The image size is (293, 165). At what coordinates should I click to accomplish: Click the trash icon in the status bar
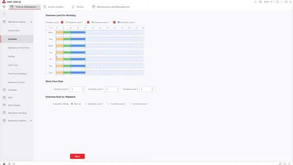point(9,164)
